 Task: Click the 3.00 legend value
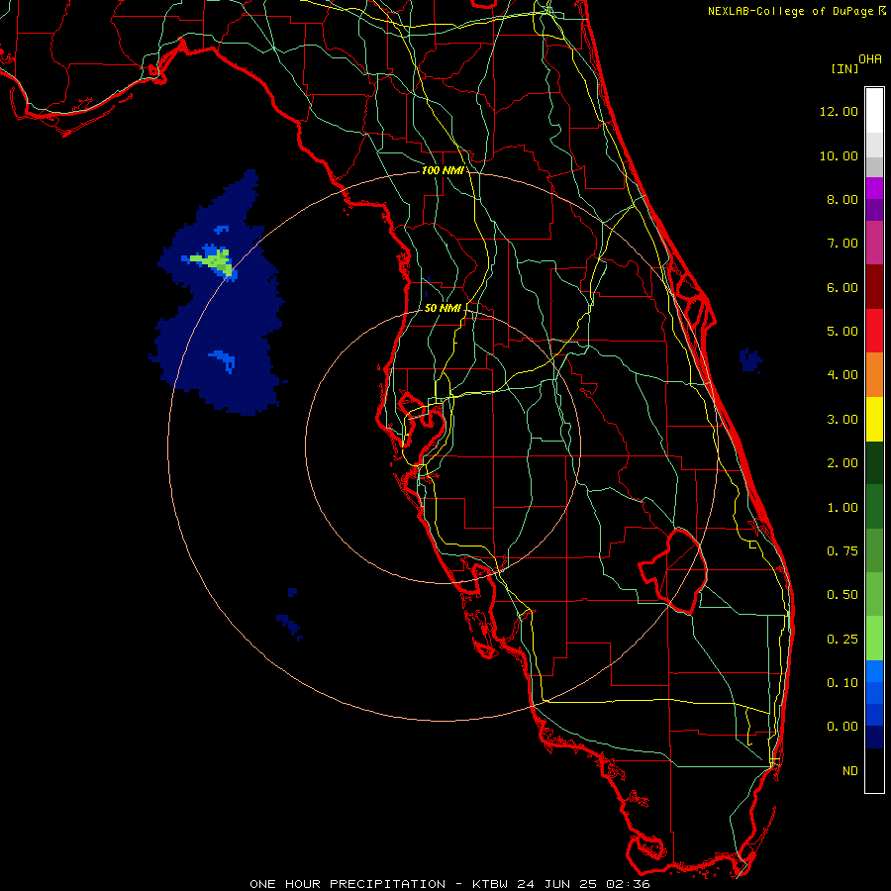[x=842, y=420]
